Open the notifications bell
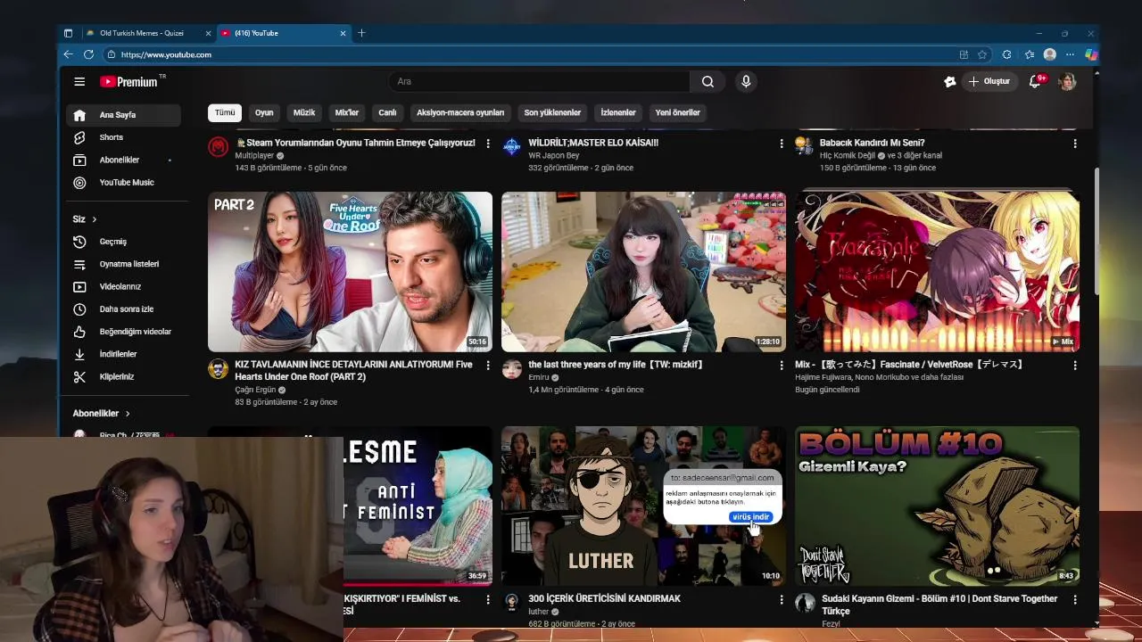 (1036, 81)
